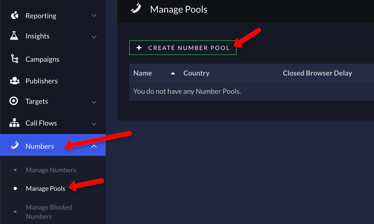Click the 'You do not have any Number Pools.' row

pos(252,91)
